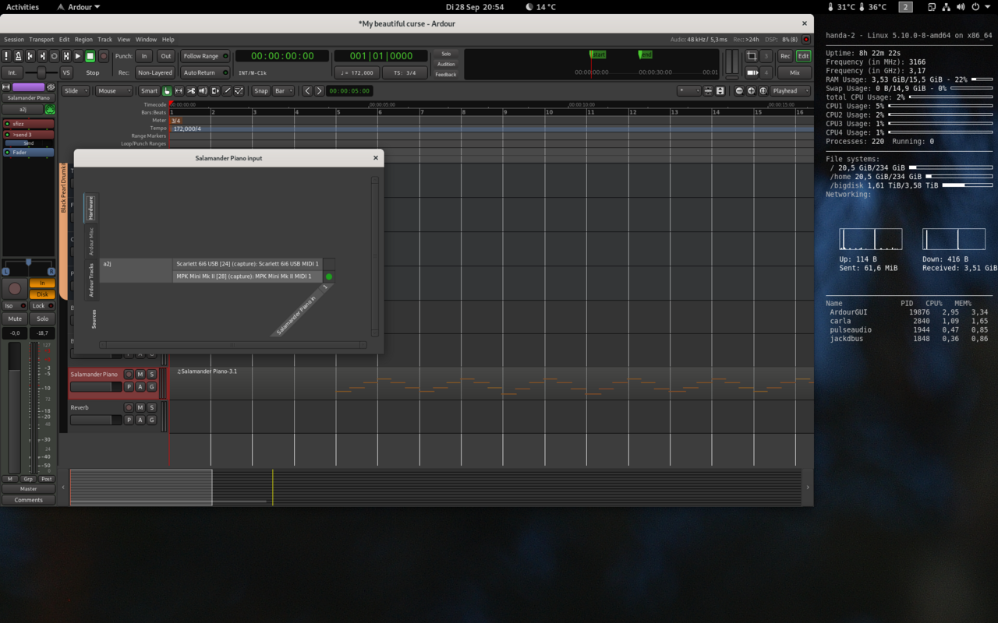Select the Cut scissors tool
This screenshot has height=623, width=998.
click(x=191, y=91)
